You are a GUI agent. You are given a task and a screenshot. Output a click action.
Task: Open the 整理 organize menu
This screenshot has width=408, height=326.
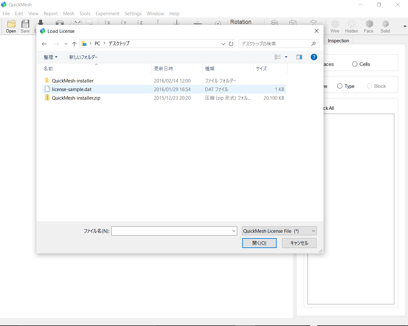coord(51,57)
